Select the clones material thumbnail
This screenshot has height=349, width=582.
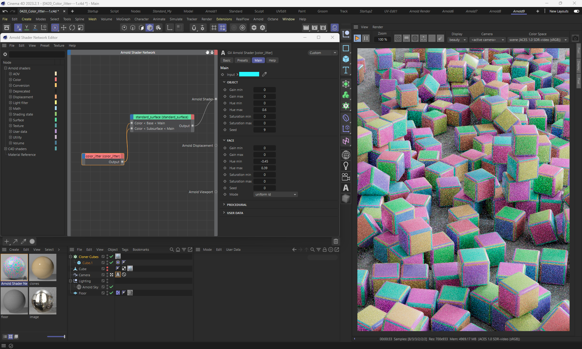click(43, 267)
